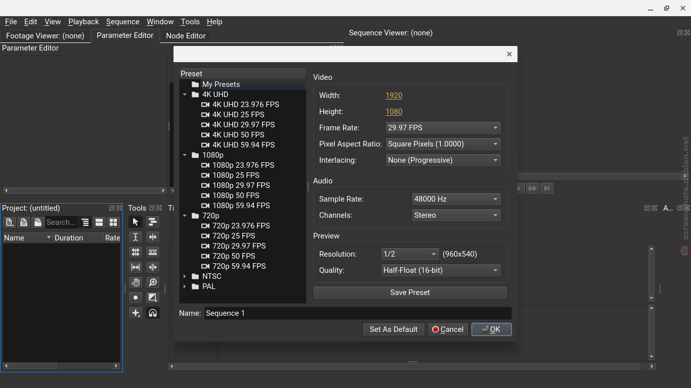Screen dimensions: 691x388
Task: Switch Project panel to tree view
Action: [85, 222]
